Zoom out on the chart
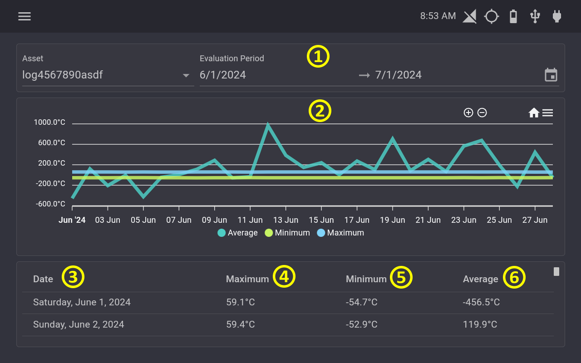This screenshot has height=363, width=581. pos(482,113)
